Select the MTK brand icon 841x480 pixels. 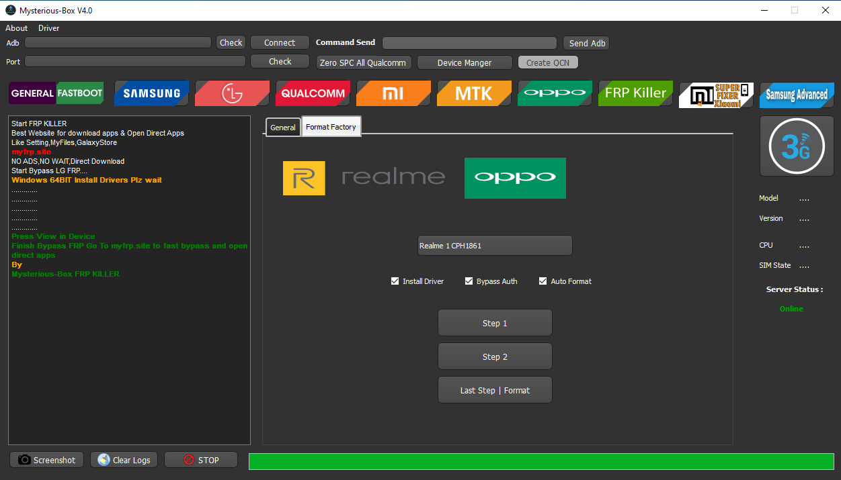point(474,93)
